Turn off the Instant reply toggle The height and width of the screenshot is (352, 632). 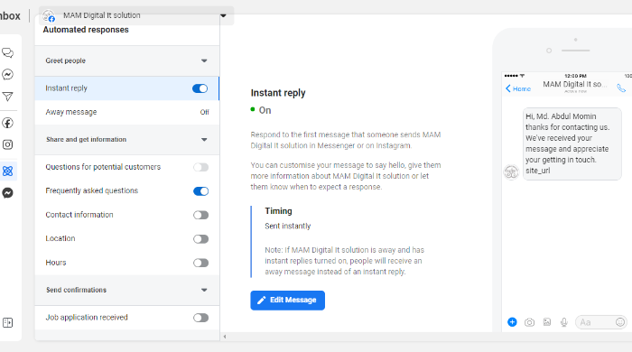point(200,88)
